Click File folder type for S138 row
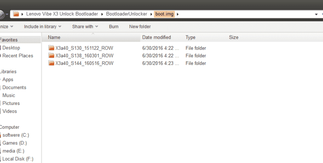 click(x=196, y=56)
